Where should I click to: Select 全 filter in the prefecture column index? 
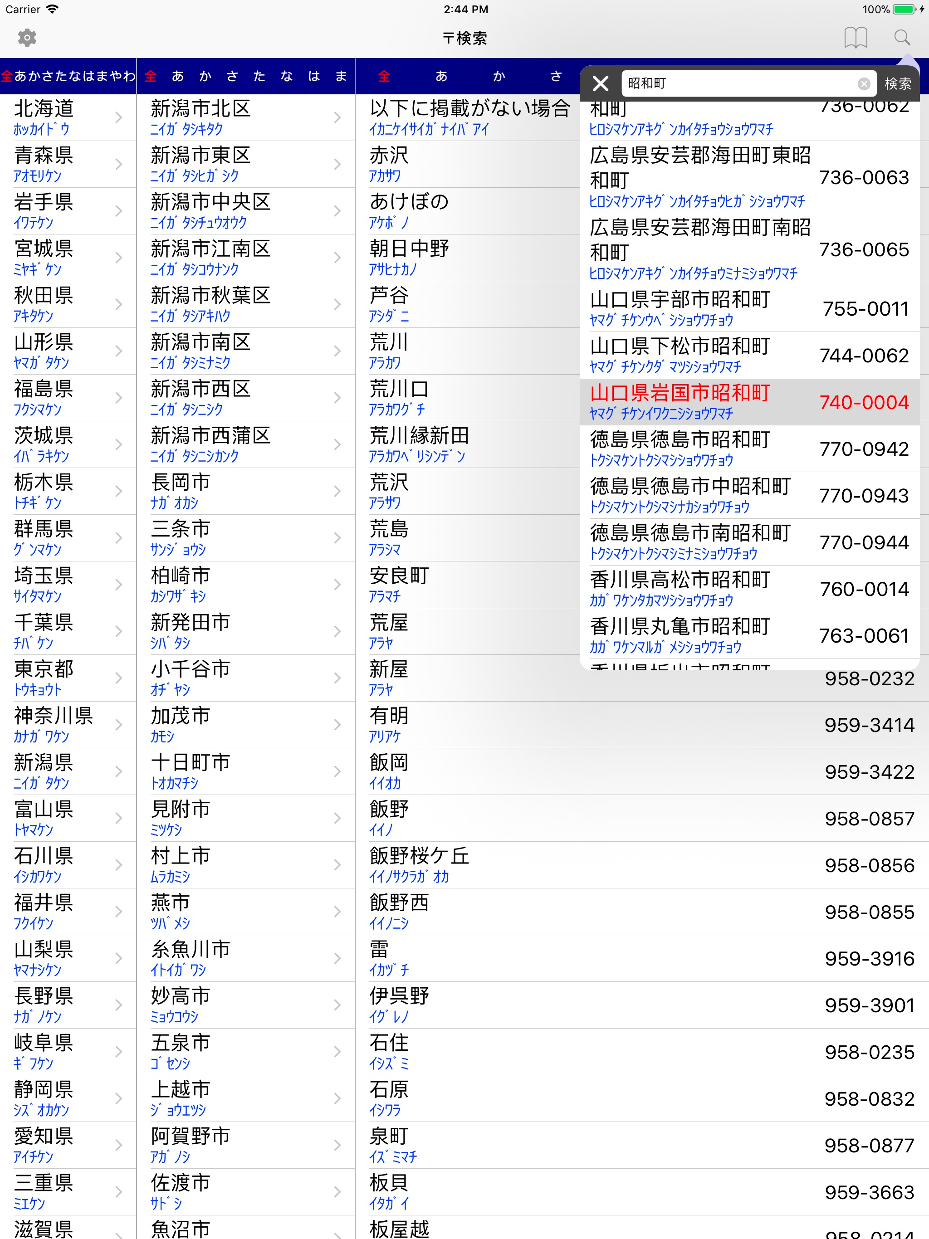click(7, 76)
